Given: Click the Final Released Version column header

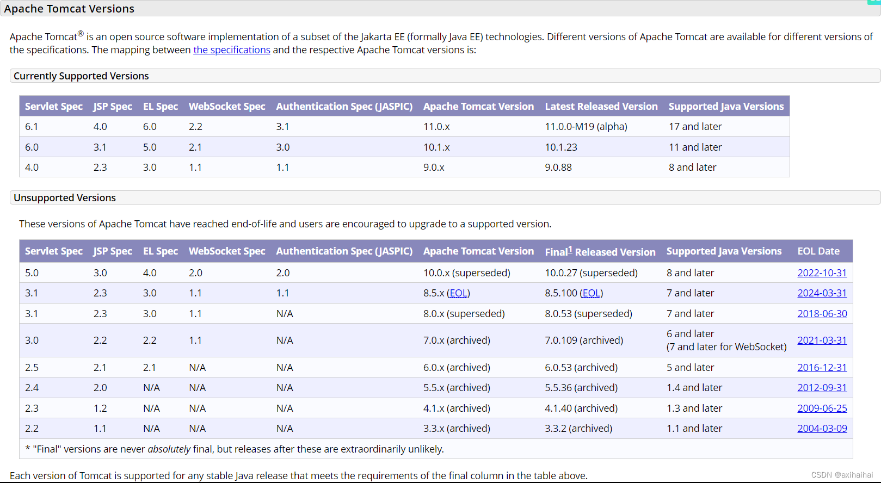Looking at the screenshot, I should pyautogui.click(x=600, y=251).
